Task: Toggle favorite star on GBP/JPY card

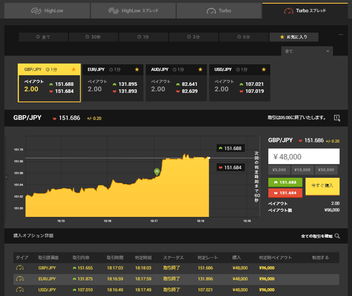Action: tap(74, 69)
